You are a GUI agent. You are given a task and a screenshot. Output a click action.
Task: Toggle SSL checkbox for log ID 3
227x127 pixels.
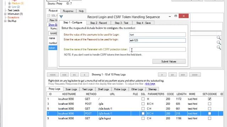click(143, 104)
